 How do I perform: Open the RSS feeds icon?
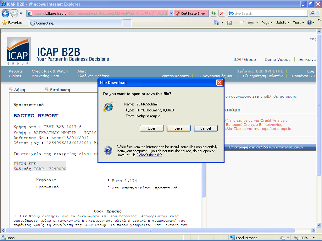(x=229, y=23)
